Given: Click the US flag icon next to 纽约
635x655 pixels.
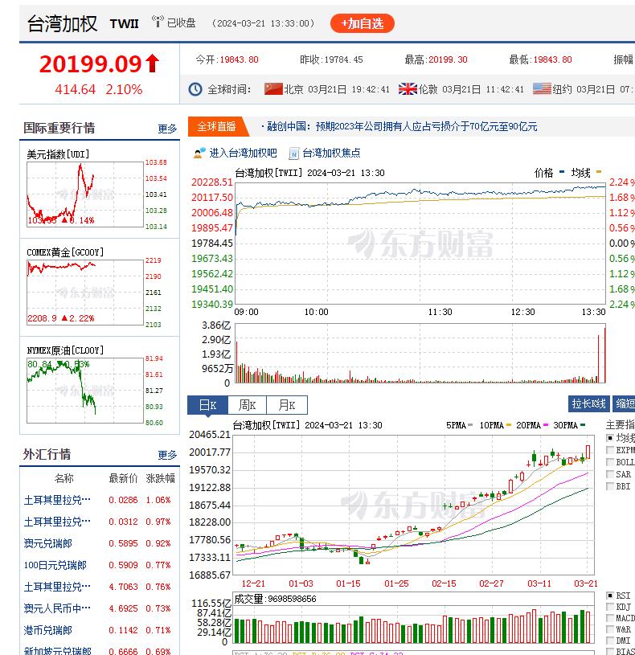Looking at the screenshot, I should point(542,88).
